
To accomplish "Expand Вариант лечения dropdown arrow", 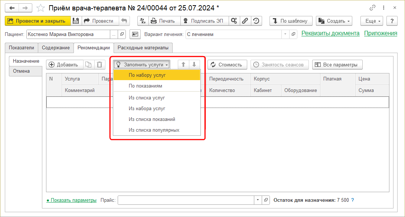I will point(285,34).
